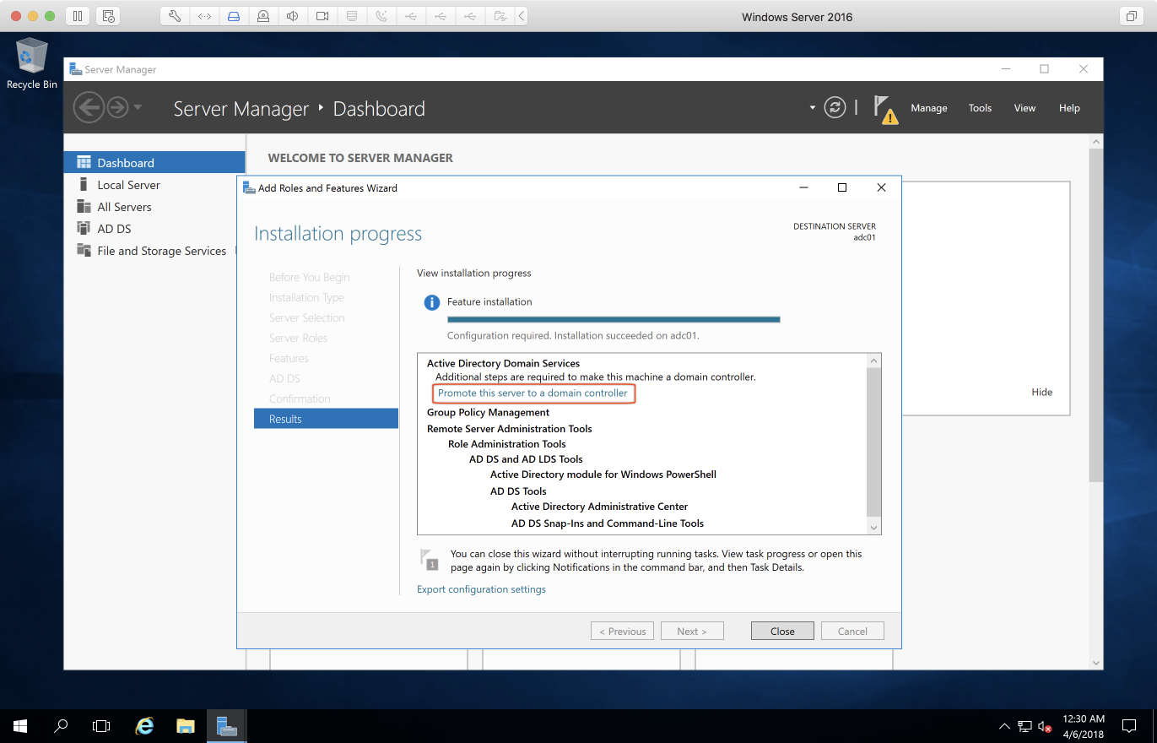Open dropdown arrow left of refresh icon
Viewport: 1157px width, 743px height.
(813, 108)
